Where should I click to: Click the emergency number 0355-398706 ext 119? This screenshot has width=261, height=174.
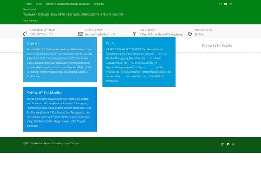pyautogui.click(x=42, y=34)
